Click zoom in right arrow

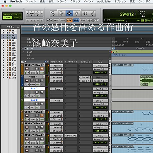click(x=42, y=13)
